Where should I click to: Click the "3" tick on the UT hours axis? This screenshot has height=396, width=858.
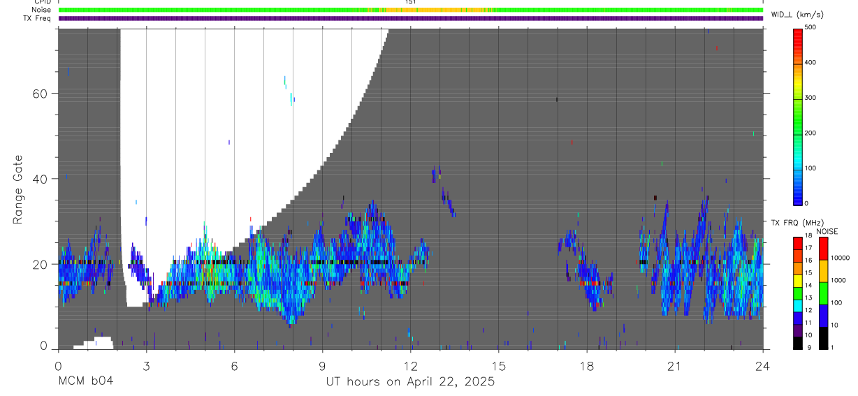point(146,366)
